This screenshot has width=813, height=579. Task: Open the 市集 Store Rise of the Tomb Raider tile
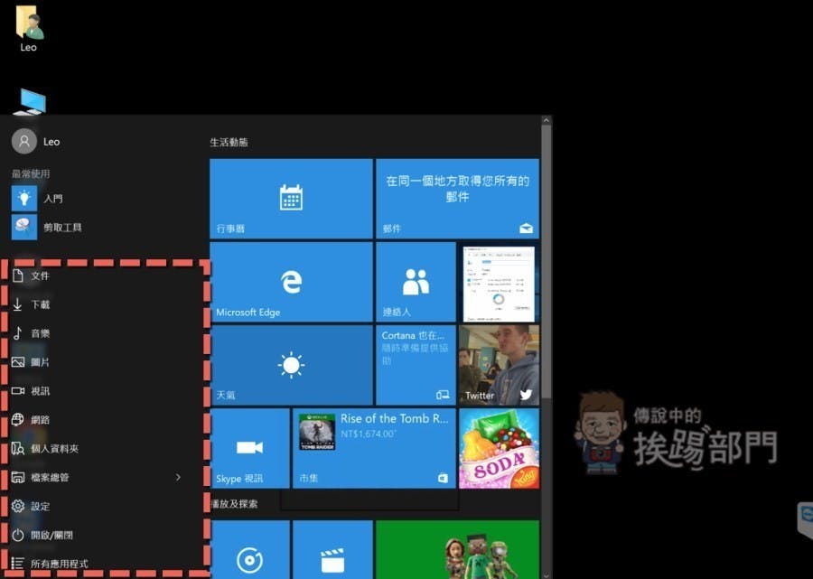click(374, 448)
